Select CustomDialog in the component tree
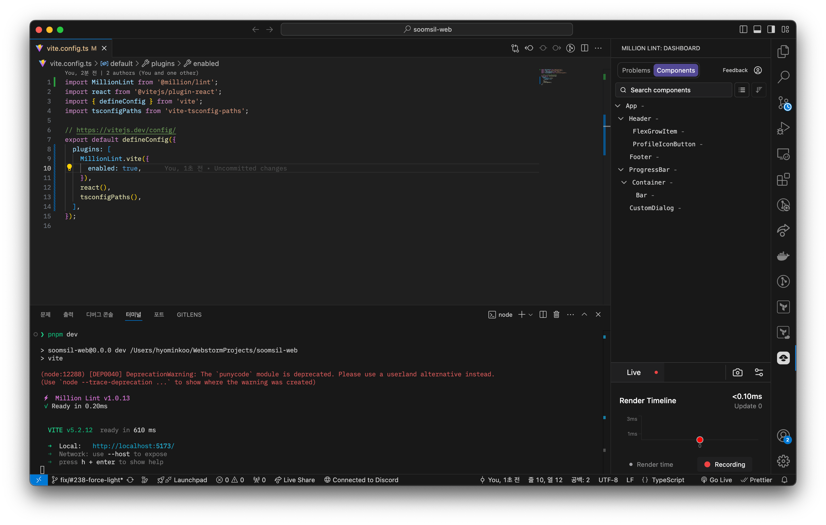Viewport: 826px width, 525px height. pos(651,208)
